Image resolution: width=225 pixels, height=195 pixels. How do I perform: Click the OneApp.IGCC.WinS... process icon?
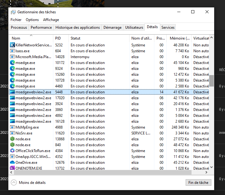coord(12,156)
